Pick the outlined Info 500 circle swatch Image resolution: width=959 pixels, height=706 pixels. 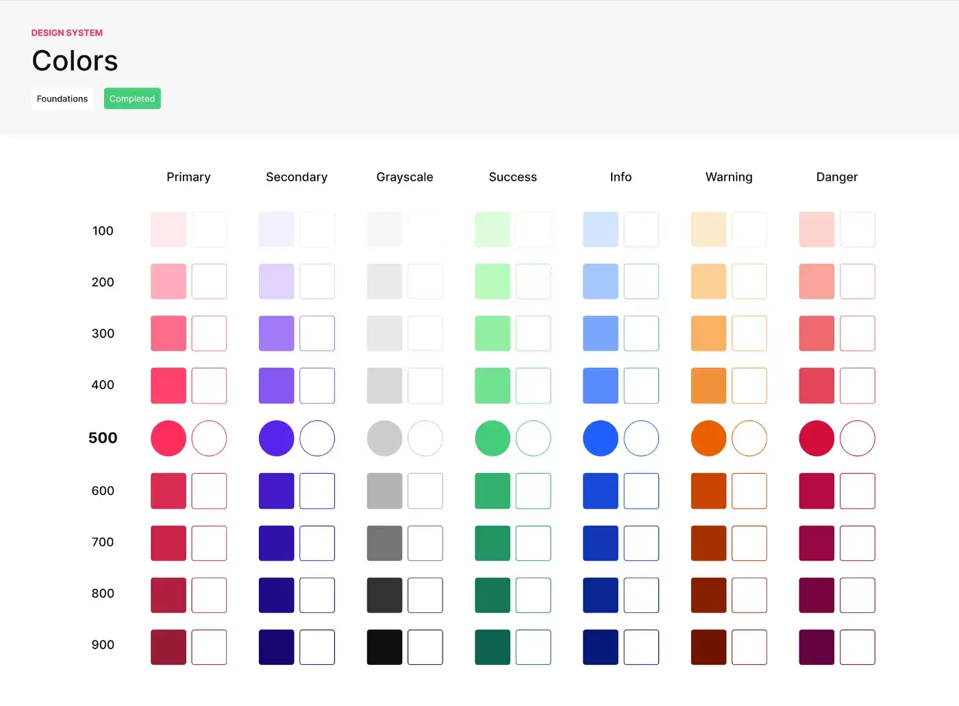tap(641, 438)
